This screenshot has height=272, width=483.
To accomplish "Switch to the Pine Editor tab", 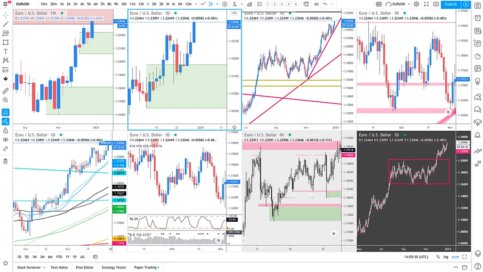I will [x=85, y=267].
